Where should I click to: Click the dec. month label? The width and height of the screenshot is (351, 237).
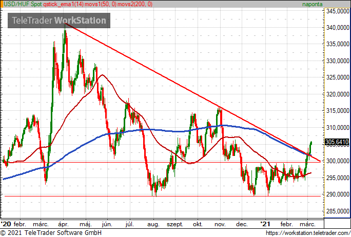[x=242, y=224]
